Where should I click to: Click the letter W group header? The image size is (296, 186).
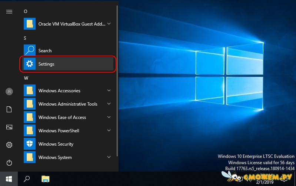[x=26, y=78]
